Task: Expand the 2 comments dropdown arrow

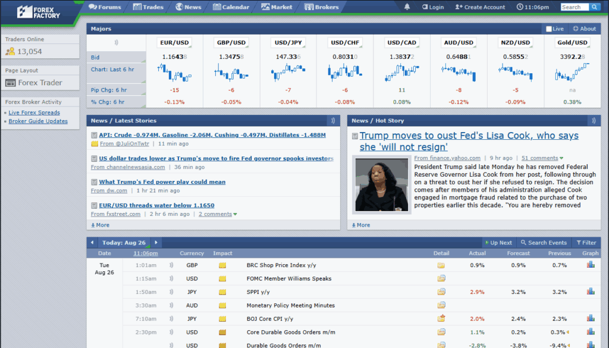Action: 235,214
